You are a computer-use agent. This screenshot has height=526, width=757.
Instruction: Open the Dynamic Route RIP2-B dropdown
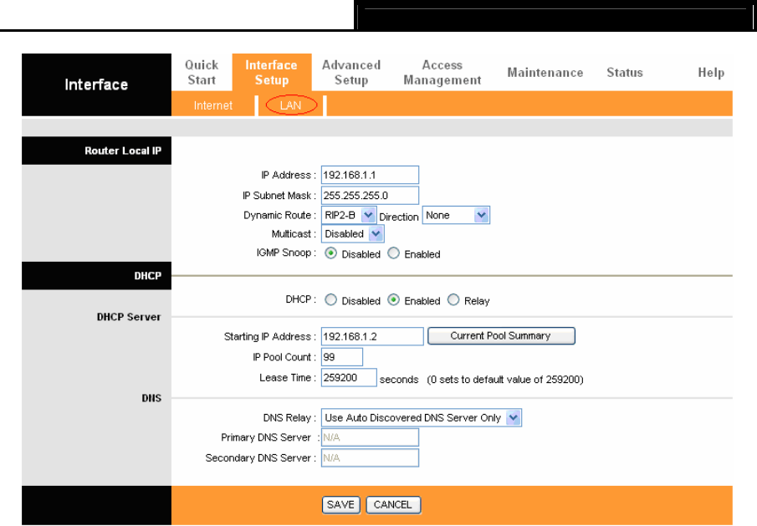coord(349,215)
